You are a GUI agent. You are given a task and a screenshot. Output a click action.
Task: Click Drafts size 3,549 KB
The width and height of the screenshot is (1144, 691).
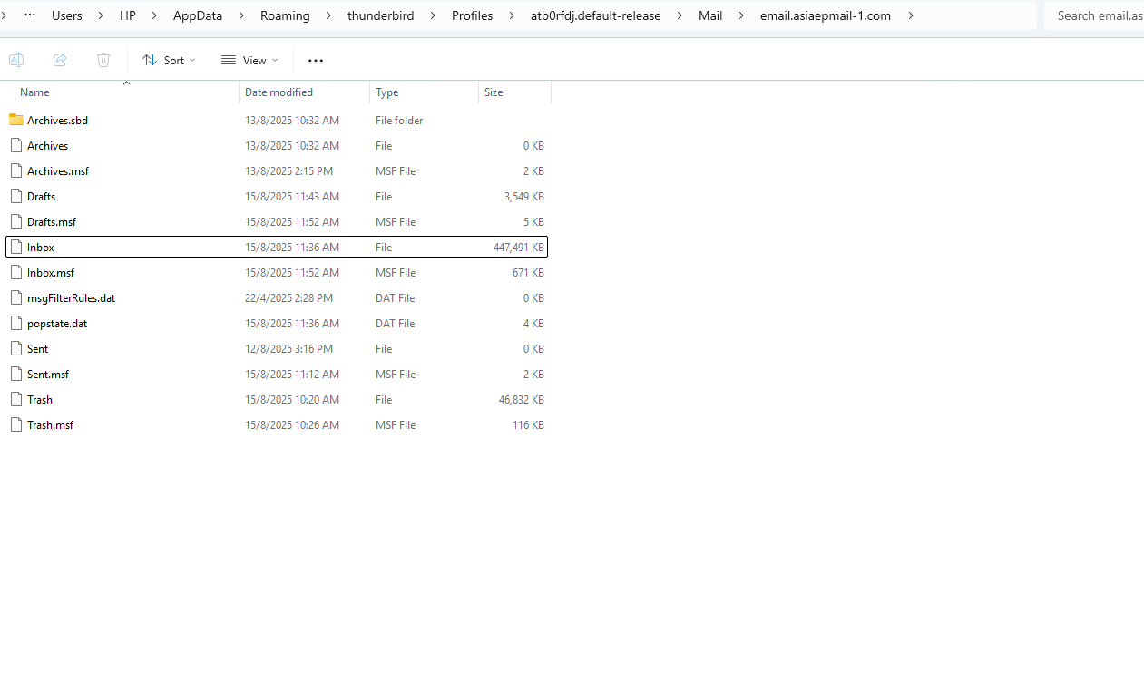coord(524,196)
